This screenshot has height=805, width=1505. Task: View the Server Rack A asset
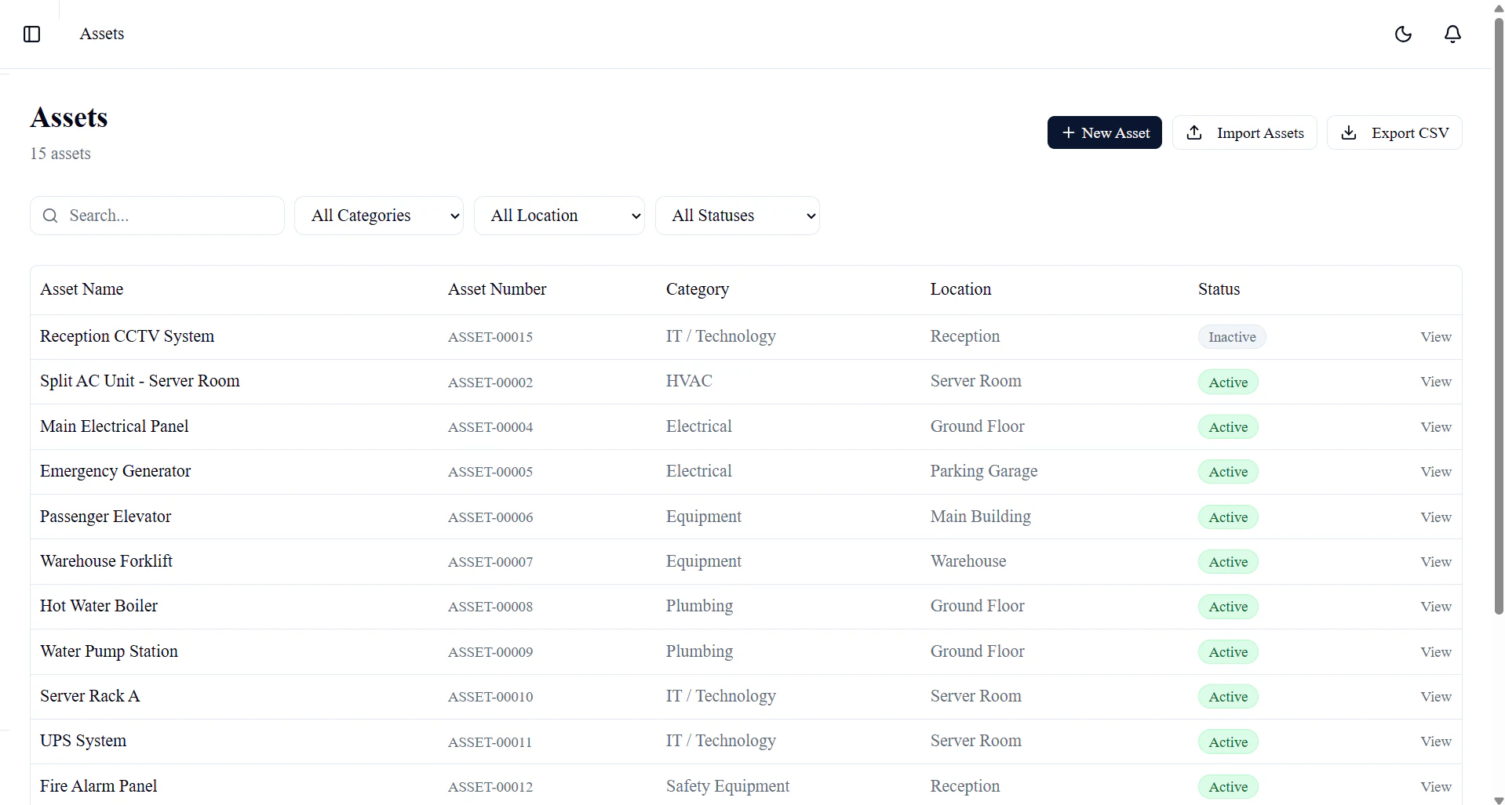[x=1435, y=696]
